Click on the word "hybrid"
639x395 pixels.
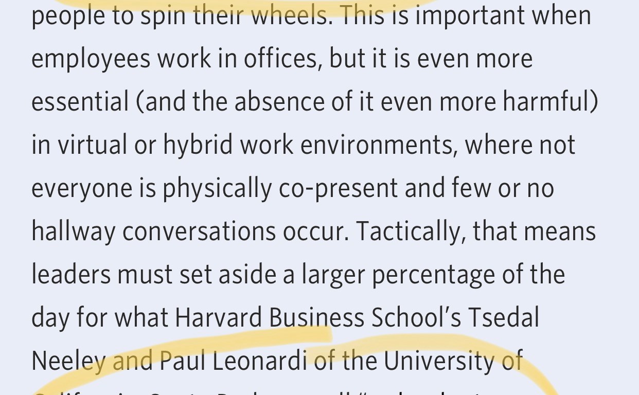(198, 145)
